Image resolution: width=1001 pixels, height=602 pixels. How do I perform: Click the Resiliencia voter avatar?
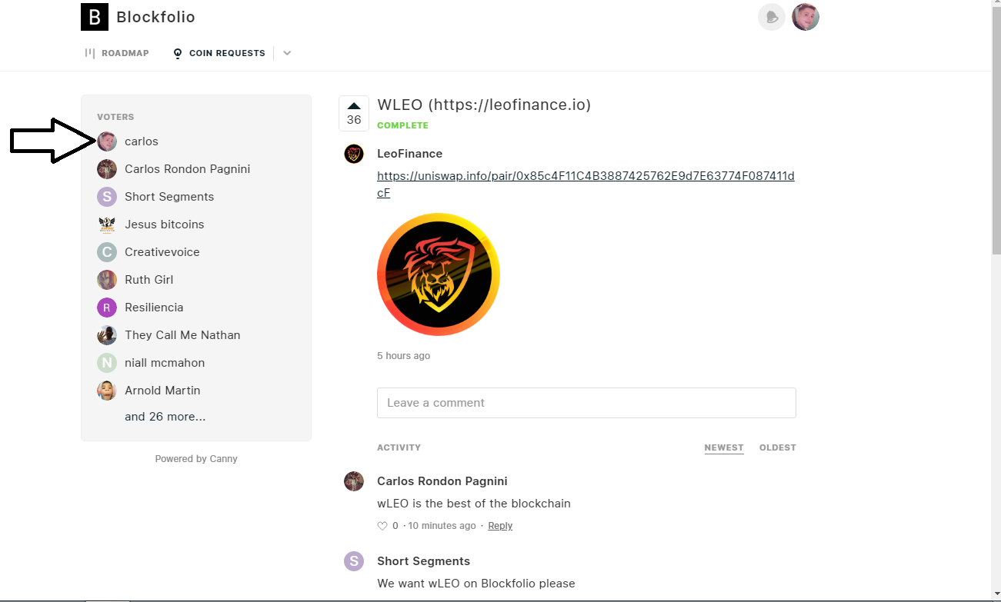pos(107,308)
